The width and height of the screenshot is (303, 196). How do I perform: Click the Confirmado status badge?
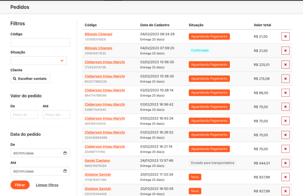tap(200, 50)
